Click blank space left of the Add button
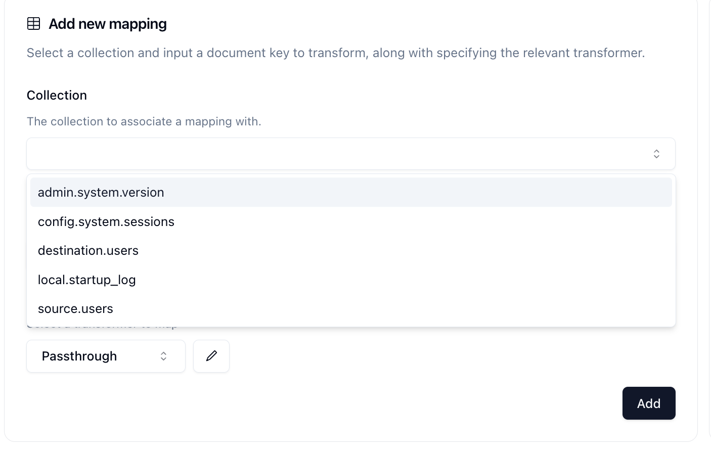This screenshot has width=711, height=452. (405, 403)
